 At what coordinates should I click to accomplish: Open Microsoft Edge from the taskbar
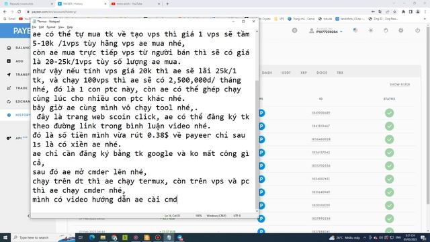tap(92, 237)
